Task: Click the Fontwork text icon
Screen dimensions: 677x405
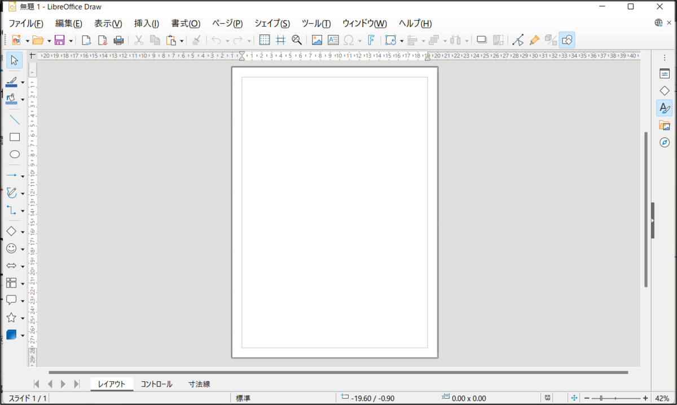Action: 371,40
